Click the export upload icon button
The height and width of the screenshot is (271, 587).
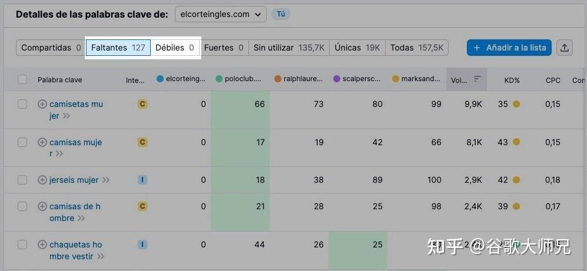pyautogui.click(x=564, y=48)
